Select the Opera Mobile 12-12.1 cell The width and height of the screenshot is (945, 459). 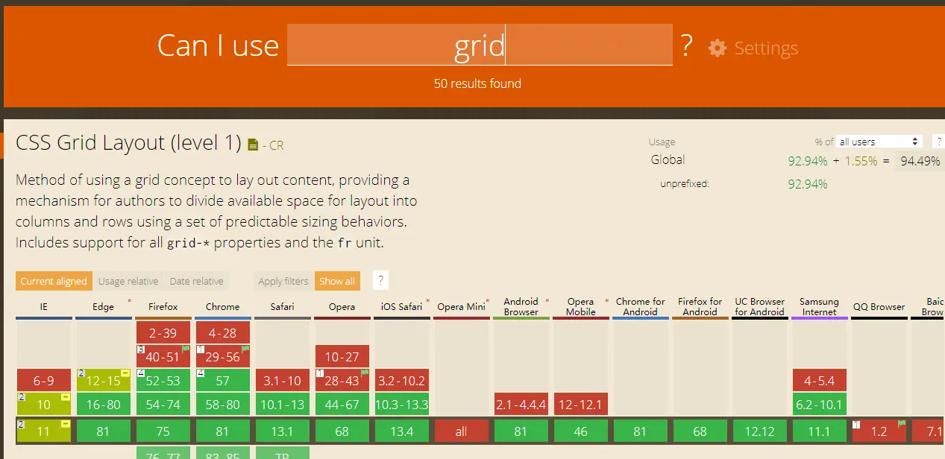click(x=581, y=404)
